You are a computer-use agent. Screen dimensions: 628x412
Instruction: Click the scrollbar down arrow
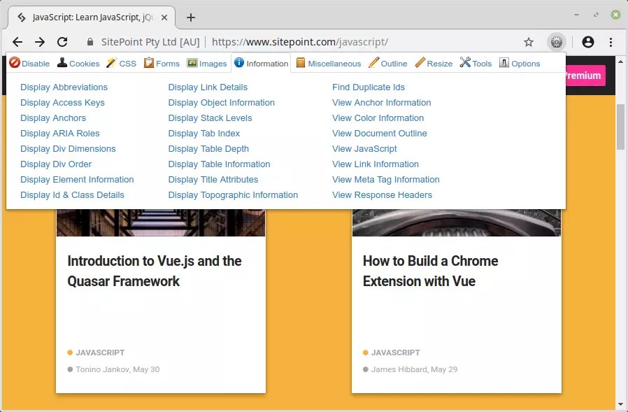[621, 404]
